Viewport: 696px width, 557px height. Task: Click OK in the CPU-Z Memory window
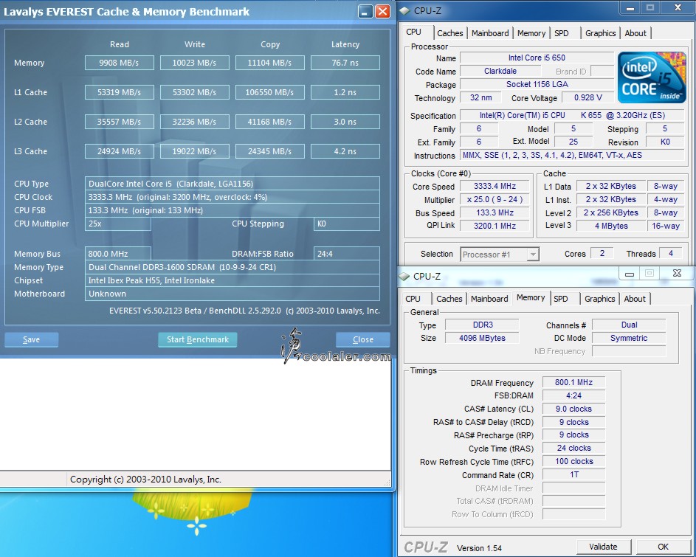[x=663, y=547]
